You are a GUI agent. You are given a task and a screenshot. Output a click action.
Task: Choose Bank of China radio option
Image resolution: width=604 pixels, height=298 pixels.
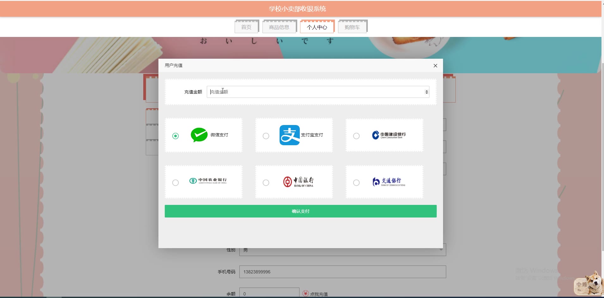point(266,182)
